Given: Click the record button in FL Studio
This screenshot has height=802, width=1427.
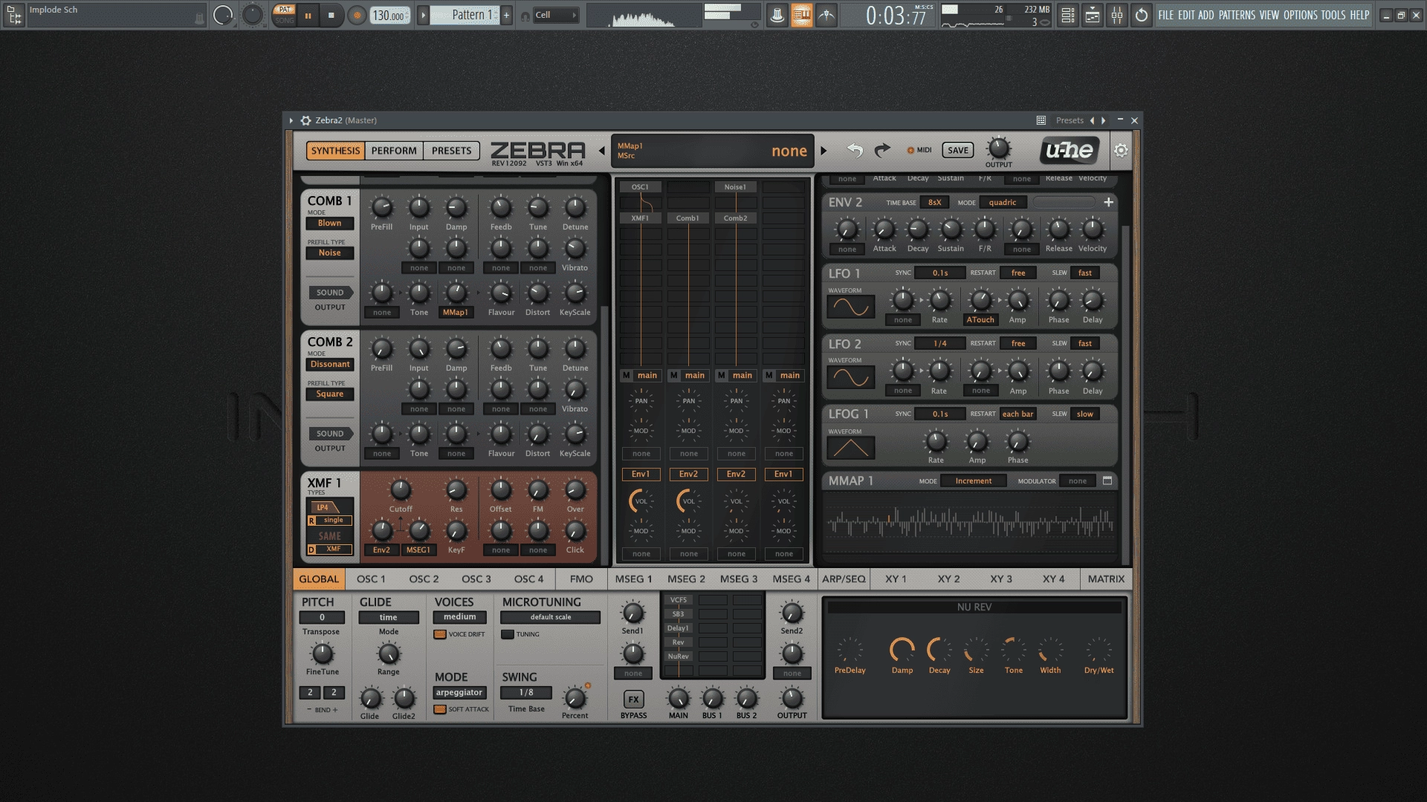Looking at the screenshot, I should (357, 15).
